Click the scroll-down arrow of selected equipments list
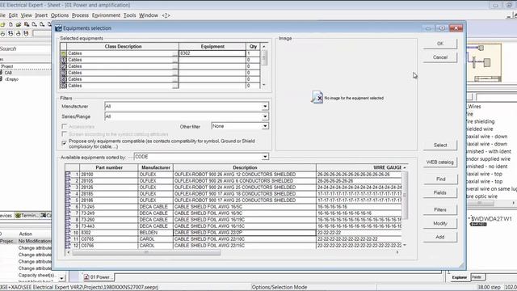The height and width of the screenshot is (291, 517). click(264, 85)
